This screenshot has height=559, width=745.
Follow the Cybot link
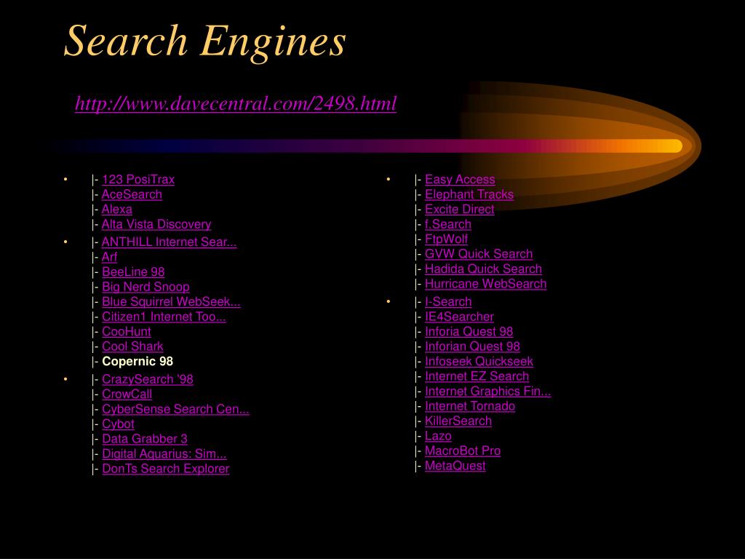118,424
